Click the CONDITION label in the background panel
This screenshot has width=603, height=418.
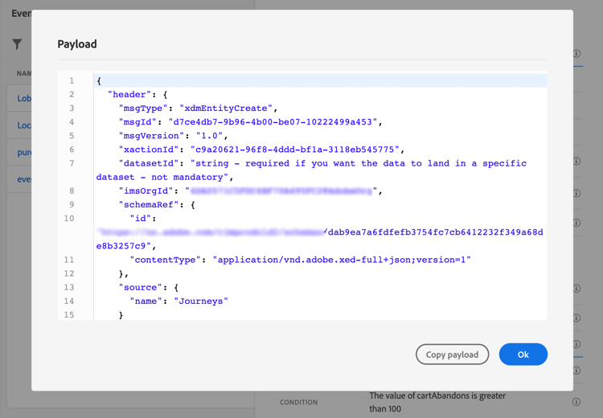(x=299, y=402)
